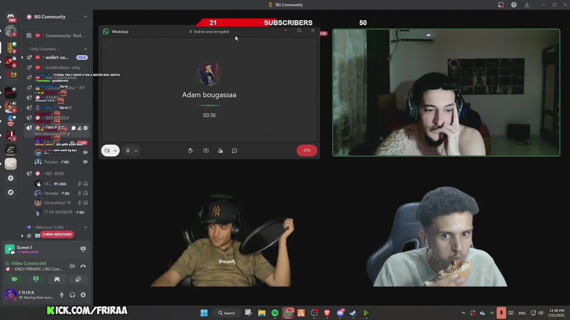This screenshot has height=320, width=570.
Task: Open the wallet-us text channel
Action: tap(58, 57)
